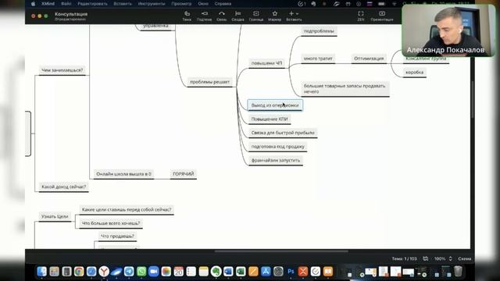This screenshot has height=281, width=500.
Task: Select the 'Выход из операционки' topic
Action: coord(275,105)
